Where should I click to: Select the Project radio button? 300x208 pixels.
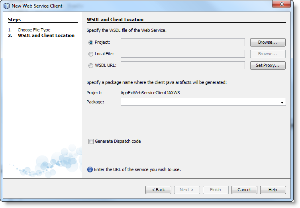click(91, 43)
